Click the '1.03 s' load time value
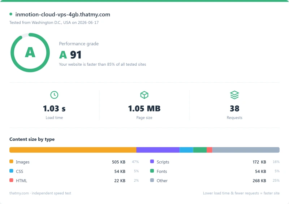 [54, 108]
